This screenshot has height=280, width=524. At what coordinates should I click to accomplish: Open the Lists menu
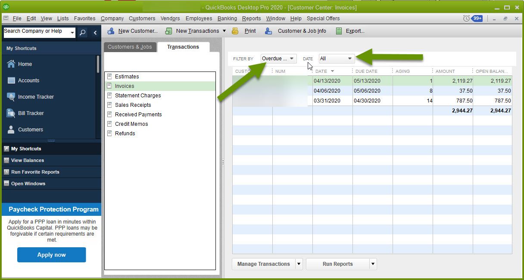coord(63,19)
